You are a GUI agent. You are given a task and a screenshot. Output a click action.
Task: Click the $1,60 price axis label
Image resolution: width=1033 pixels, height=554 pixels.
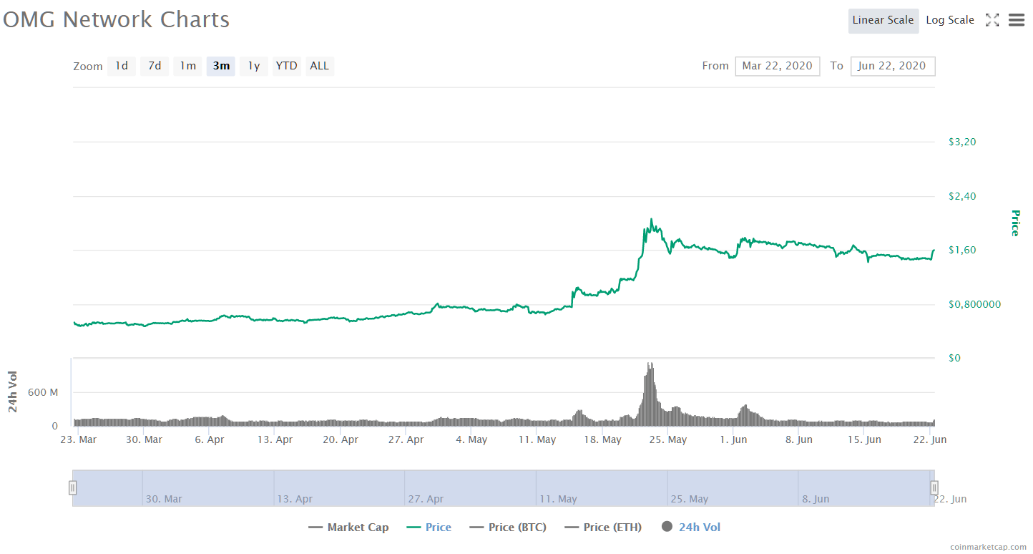tap(962, 250)
